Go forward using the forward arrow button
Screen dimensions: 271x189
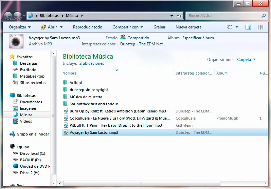17,16
